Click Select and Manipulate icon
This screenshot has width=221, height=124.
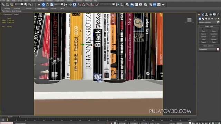tap(70, 4)
